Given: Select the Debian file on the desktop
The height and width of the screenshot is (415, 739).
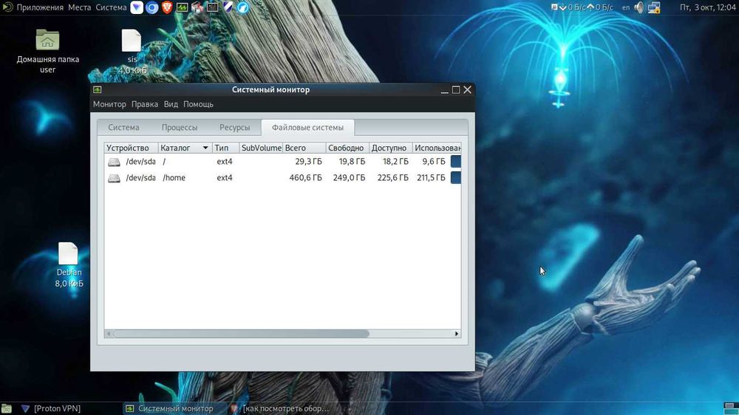Looking at the screenshot, I should [69, 265].
